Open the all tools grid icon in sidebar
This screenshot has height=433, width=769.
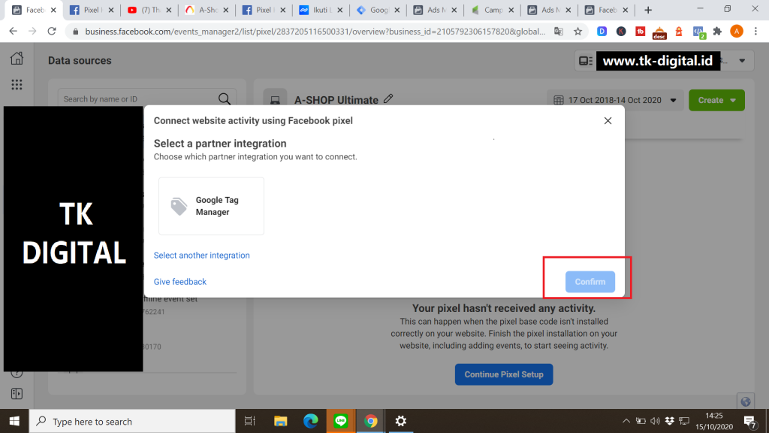(17, 84)
